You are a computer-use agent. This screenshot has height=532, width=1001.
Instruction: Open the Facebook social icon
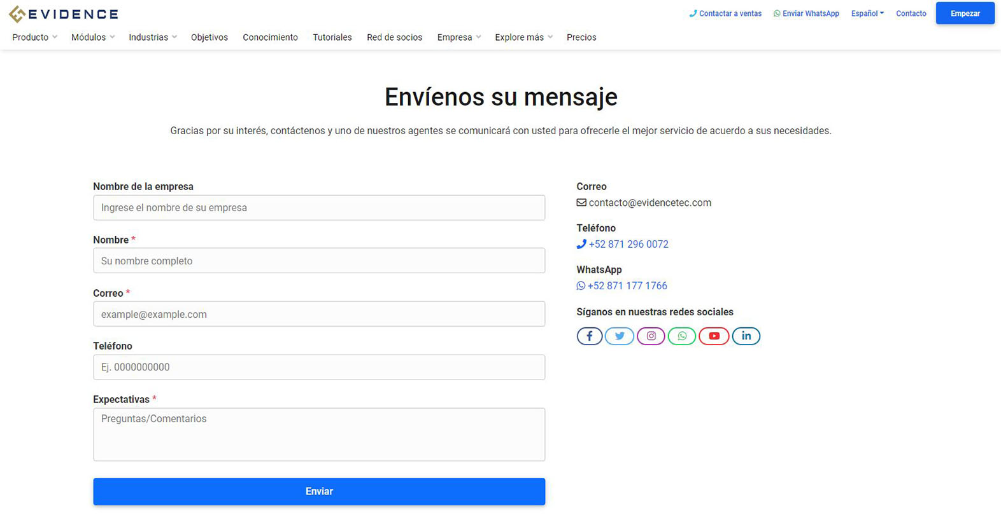(x=589, y=336)
